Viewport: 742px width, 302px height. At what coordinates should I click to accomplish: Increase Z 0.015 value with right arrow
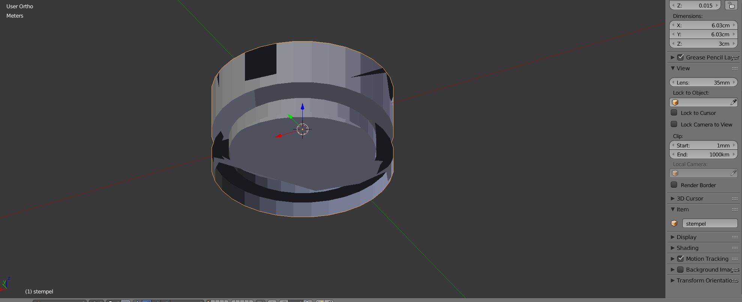717,5
